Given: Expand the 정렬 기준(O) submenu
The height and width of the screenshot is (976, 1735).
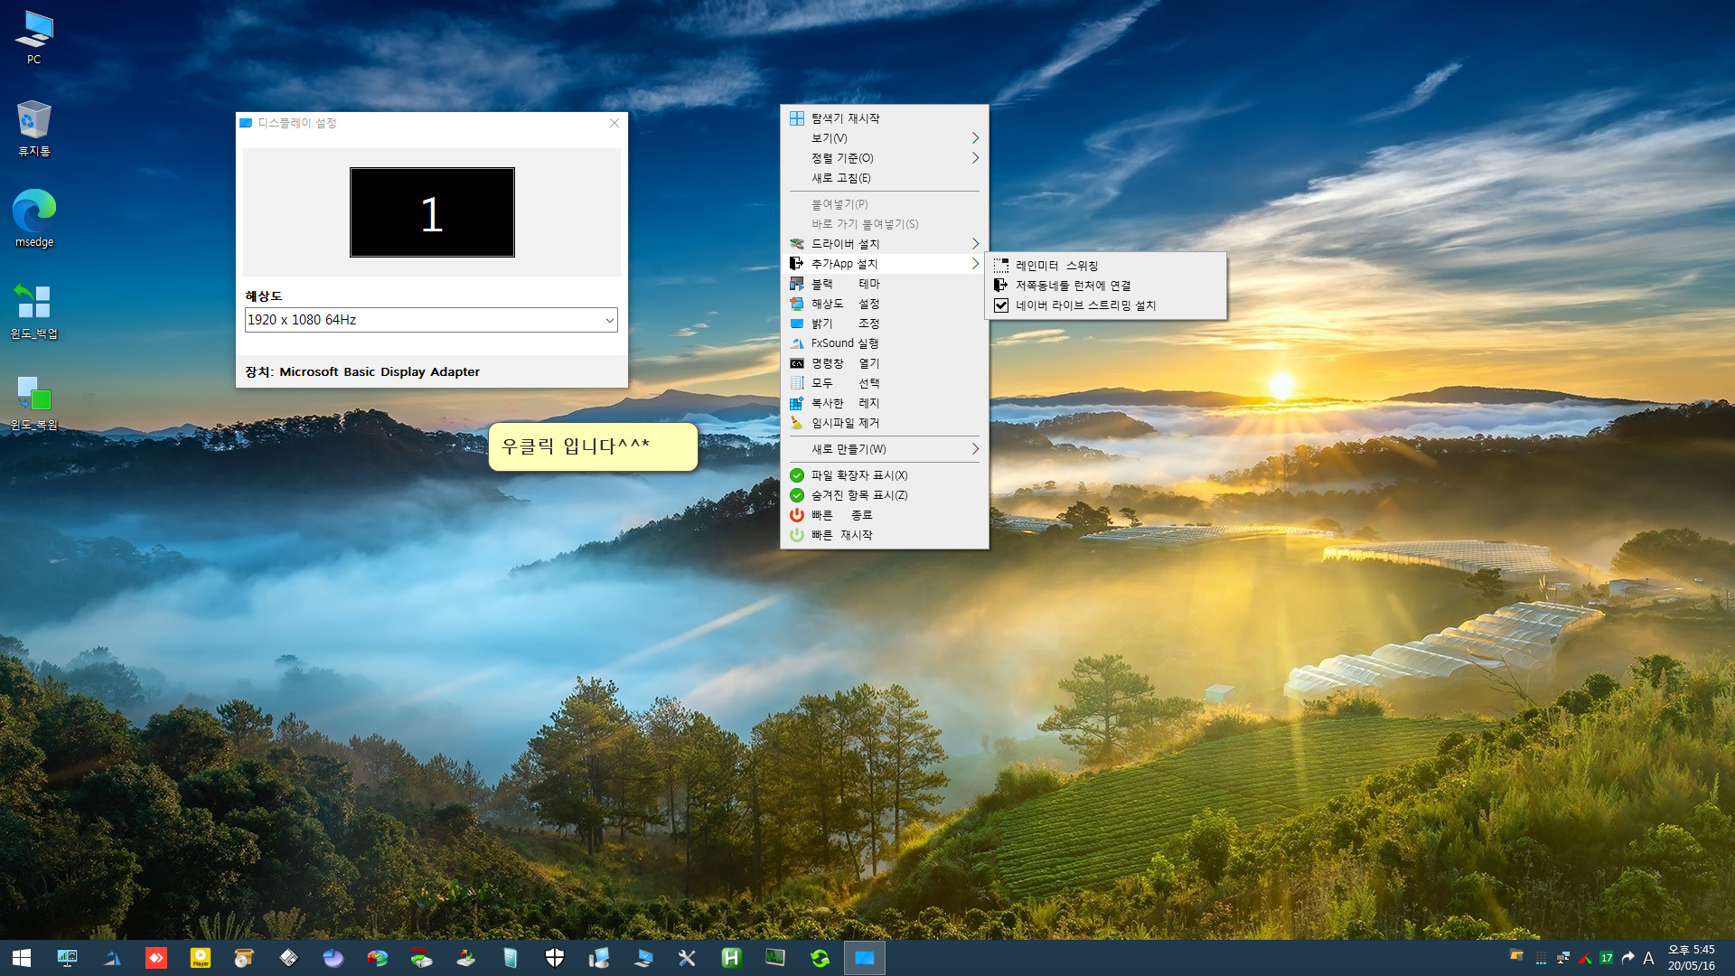Looking at the screenshot, I should [x=885, y=158].
